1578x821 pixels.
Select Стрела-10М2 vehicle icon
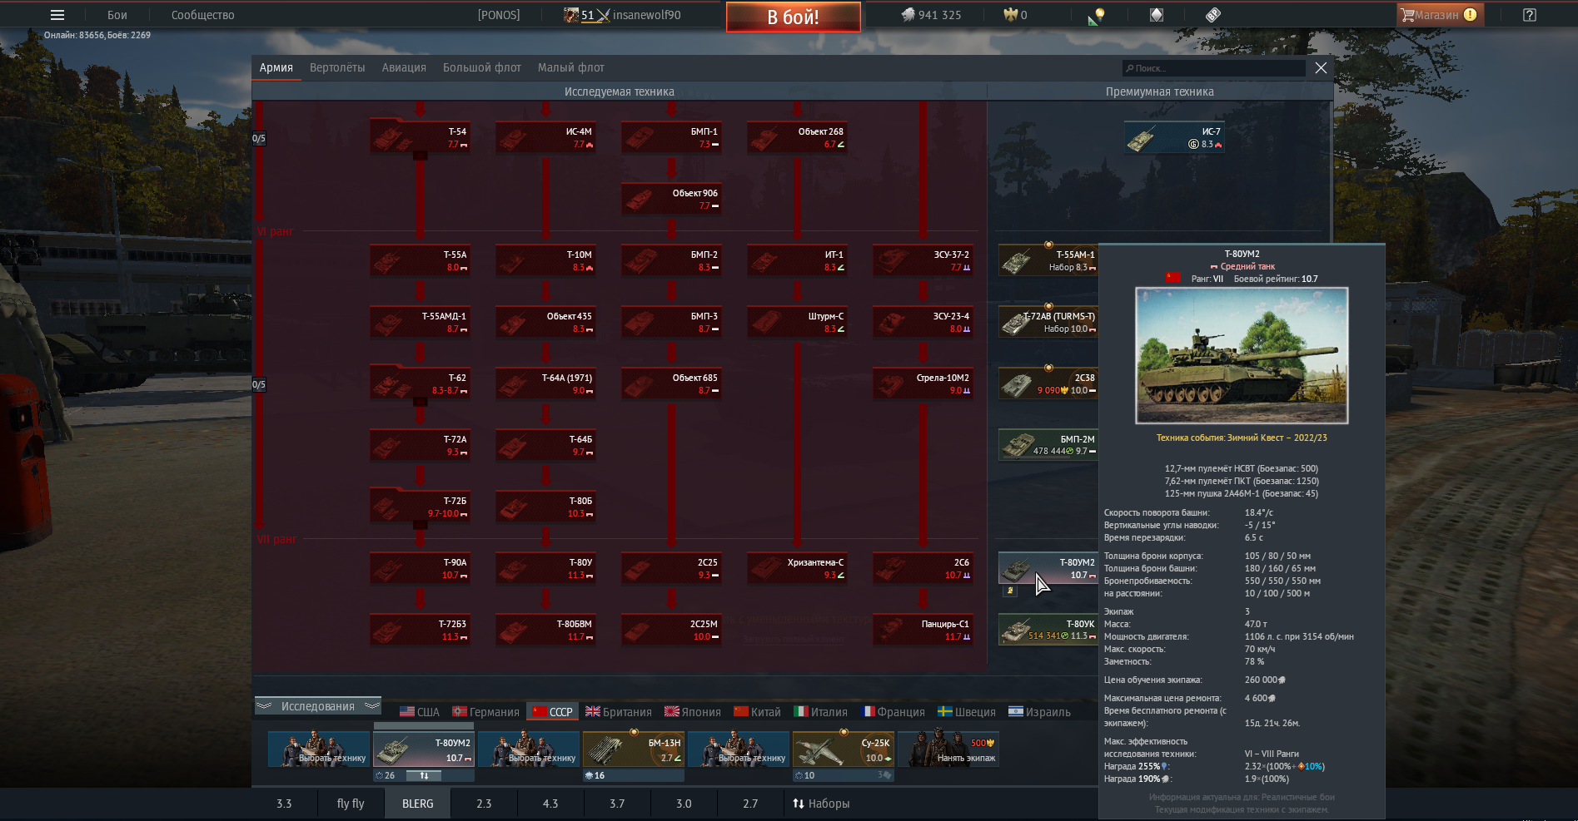(923, 383)
